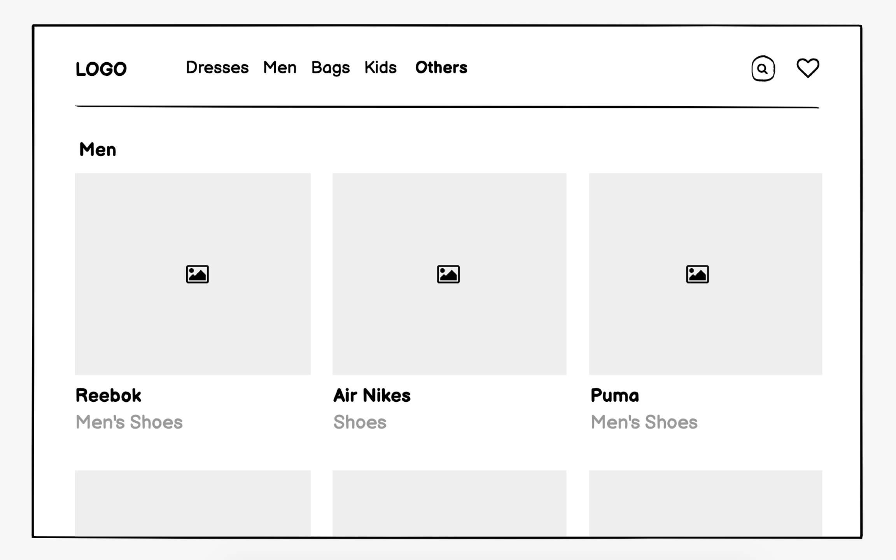Open the Dresses category
Screen dimensions: 896x560
pyautogui.click(x=217, y=68)
